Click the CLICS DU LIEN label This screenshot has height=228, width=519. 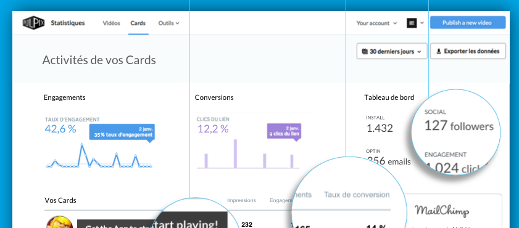point(213,119)
